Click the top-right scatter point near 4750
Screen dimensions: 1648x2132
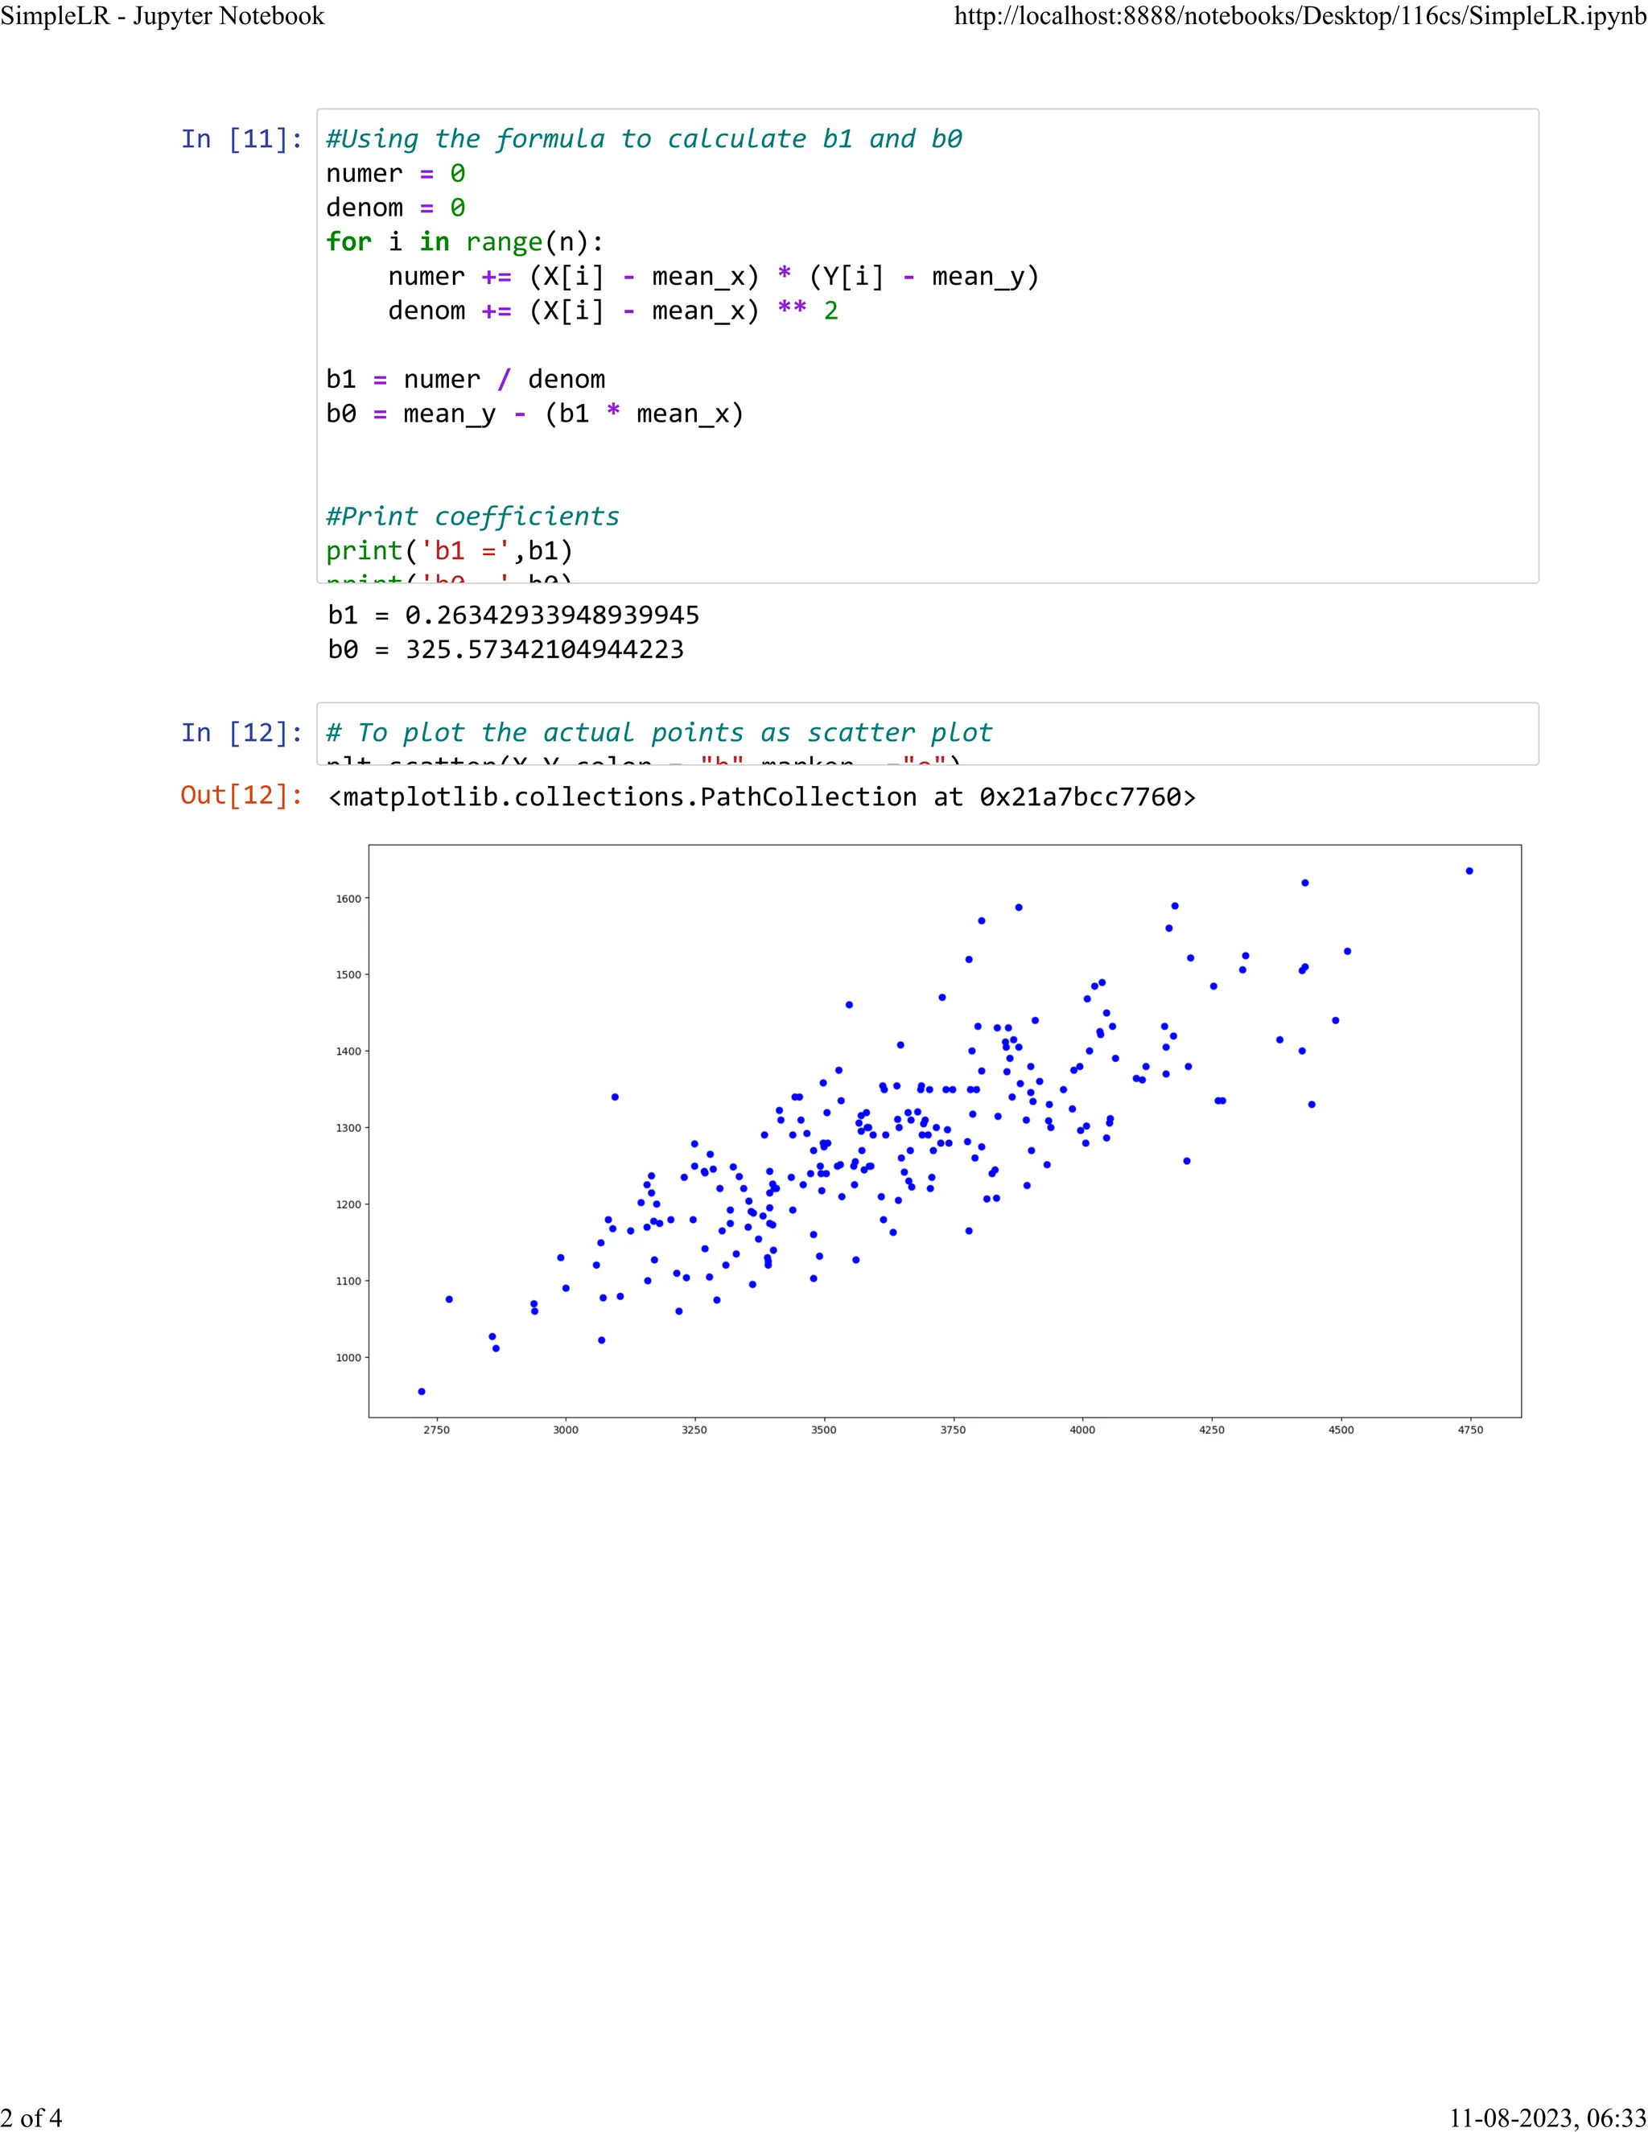(x=1469, y=870)
